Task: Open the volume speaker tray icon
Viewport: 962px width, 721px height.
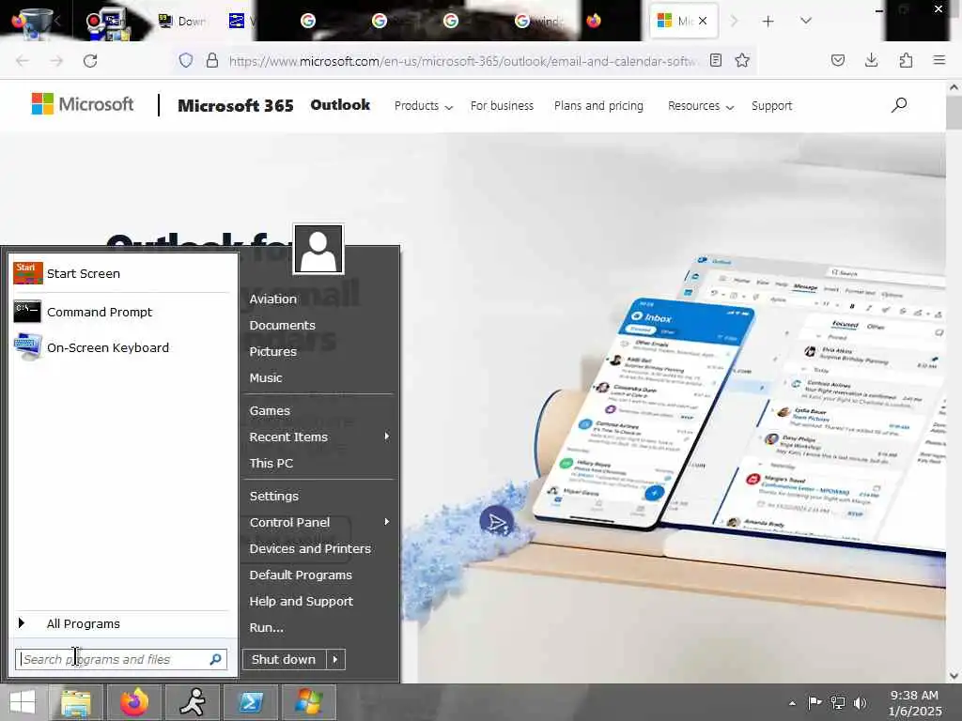Action: [x=861, y=703]
